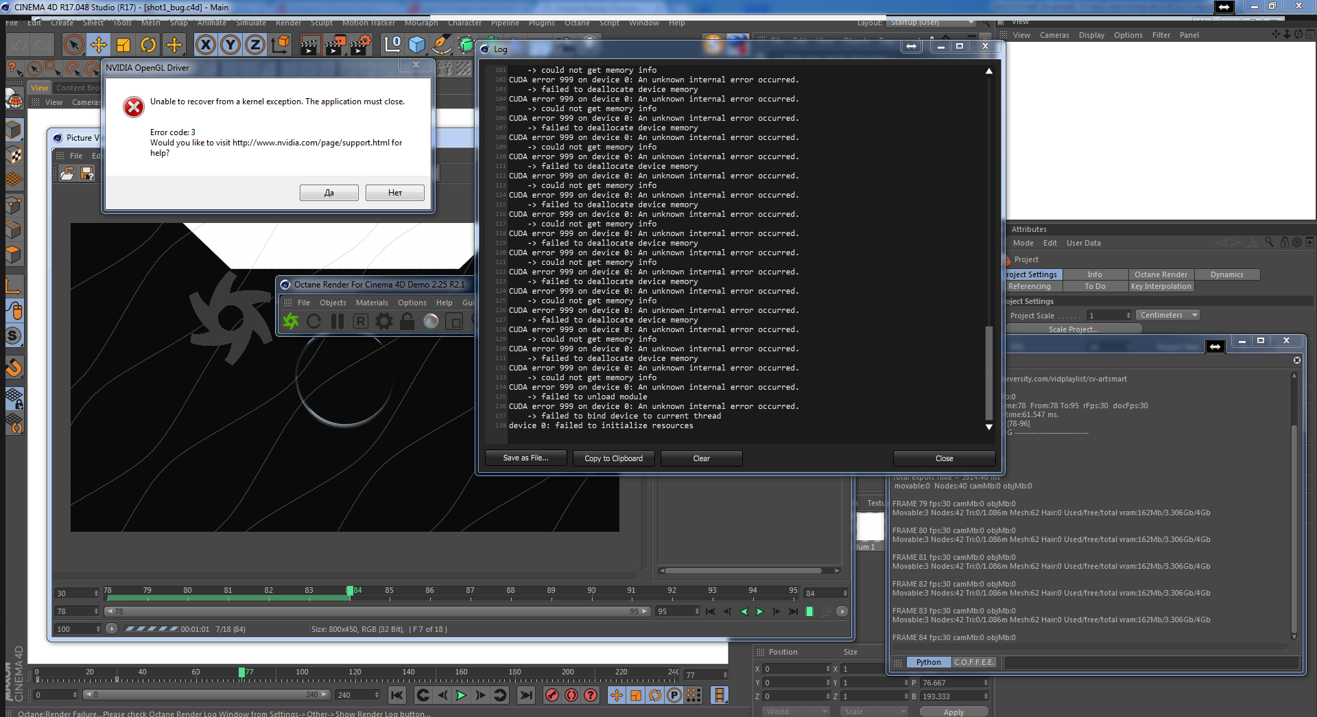The width and height of the screenshot is (1317, 717).
Task: Click Да button in NVIDIA dialog
Action: click(329, 193)
